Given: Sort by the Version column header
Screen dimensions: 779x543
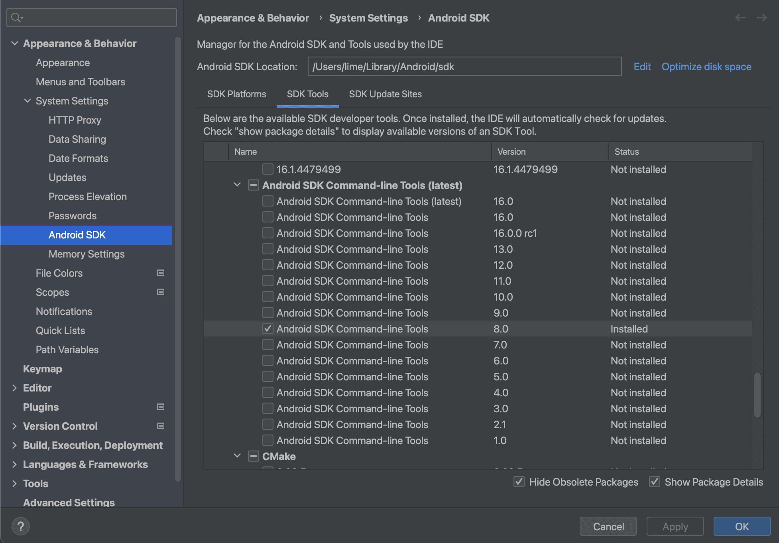Looking at the screenshot, I should click(x=550, y=151).
